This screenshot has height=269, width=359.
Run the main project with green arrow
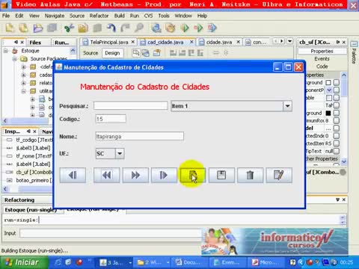pyautogui.click(x=185, y=28)
